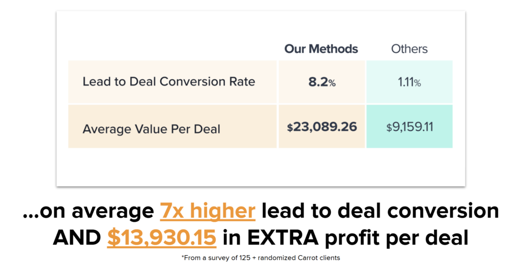Click 'in EXTRA profit per deal' headline text
This screenshot has height=266, width=521.
coord(345,238)
